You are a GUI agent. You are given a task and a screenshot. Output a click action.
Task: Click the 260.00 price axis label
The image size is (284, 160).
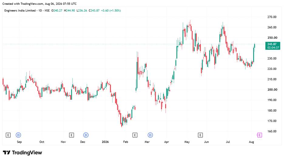click(x=272, y=27)
